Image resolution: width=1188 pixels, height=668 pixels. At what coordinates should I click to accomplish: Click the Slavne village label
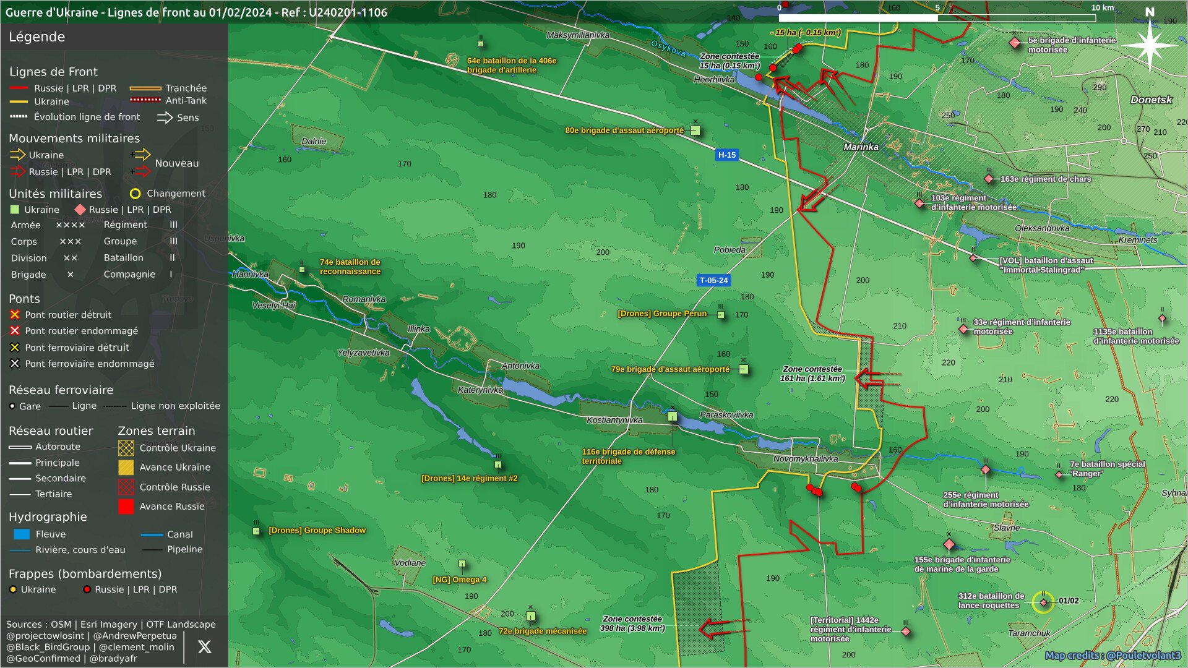1006,528
